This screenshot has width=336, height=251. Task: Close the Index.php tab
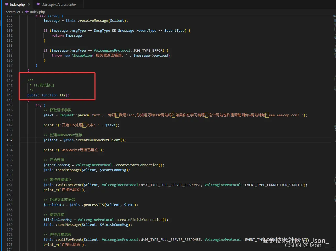coord(29,4)
